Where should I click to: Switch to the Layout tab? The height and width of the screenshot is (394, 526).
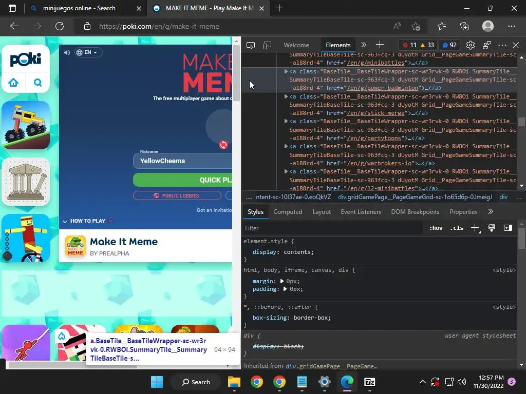click(x=322, y=212)
